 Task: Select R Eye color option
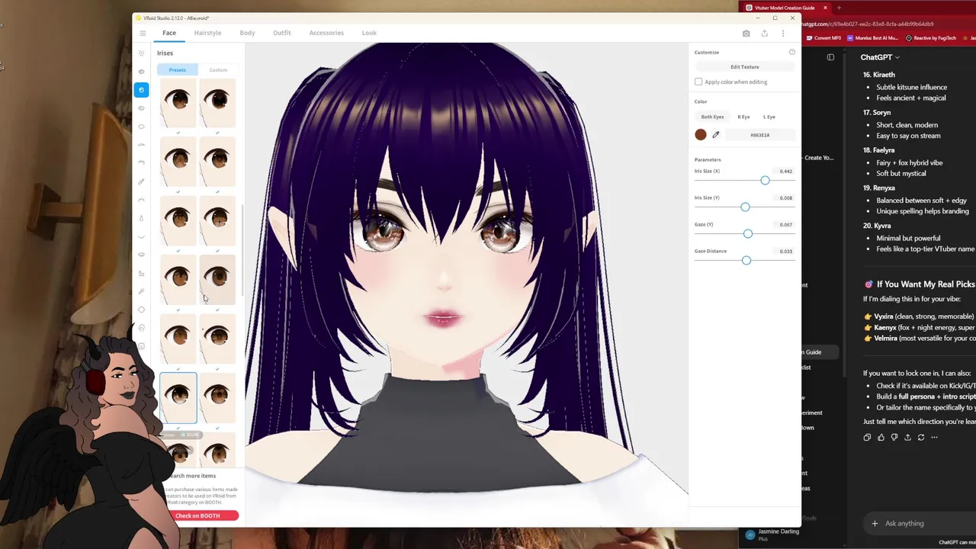[x=743, y=117]
